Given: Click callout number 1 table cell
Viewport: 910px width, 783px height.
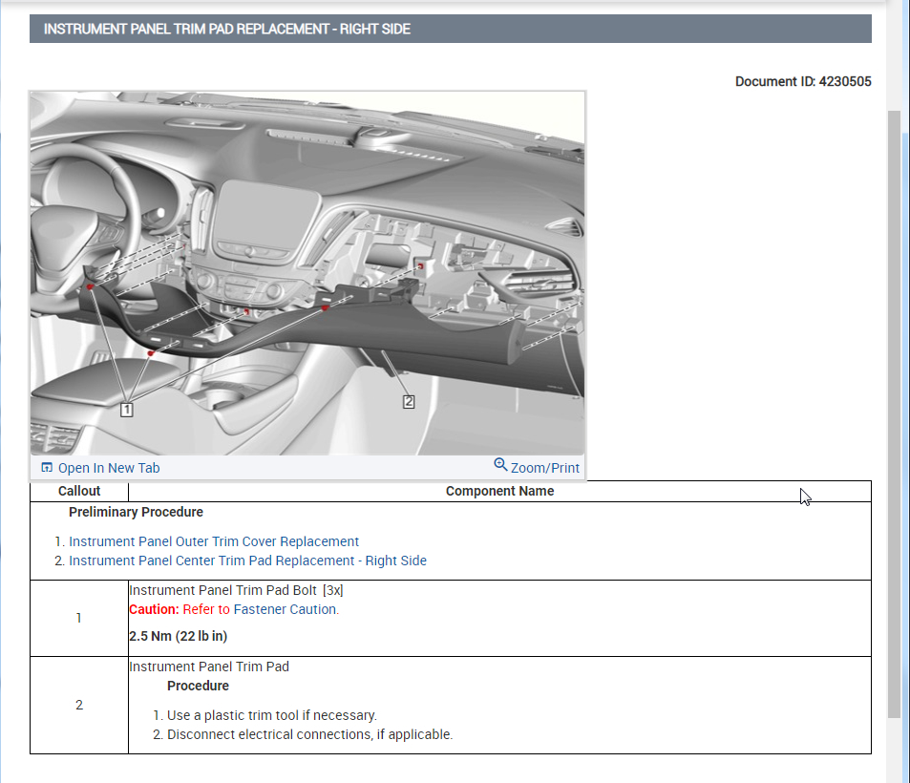Looking at the screenshot, I should [79, 618].
